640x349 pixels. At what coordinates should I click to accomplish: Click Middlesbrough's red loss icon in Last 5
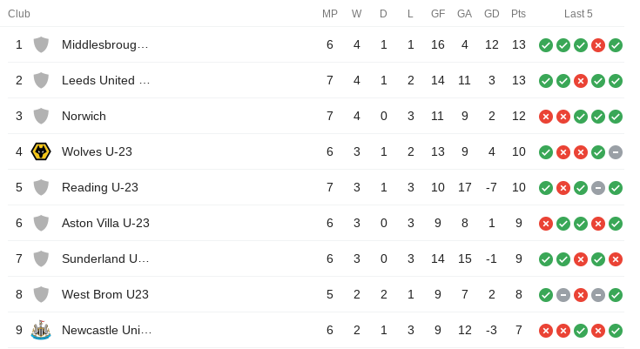click(598, 45)
